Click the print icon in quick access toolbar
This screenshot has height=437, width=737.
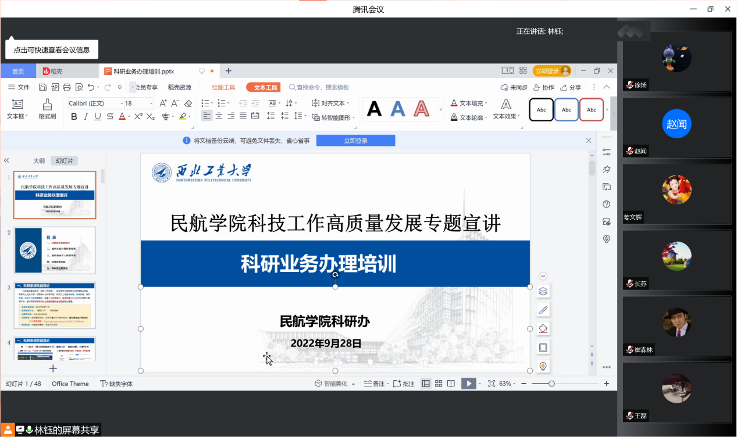[66, 87]
